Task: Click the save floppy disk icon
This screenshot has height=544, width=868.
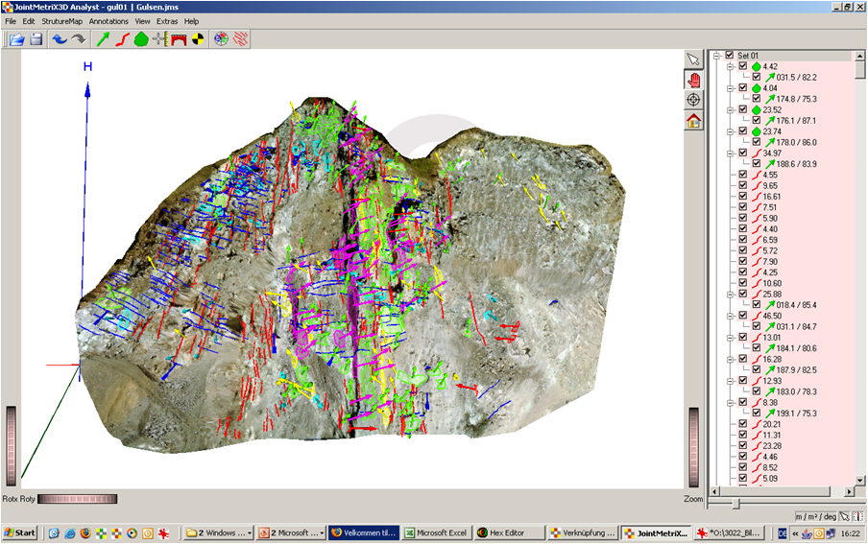Action: (36, 39)
